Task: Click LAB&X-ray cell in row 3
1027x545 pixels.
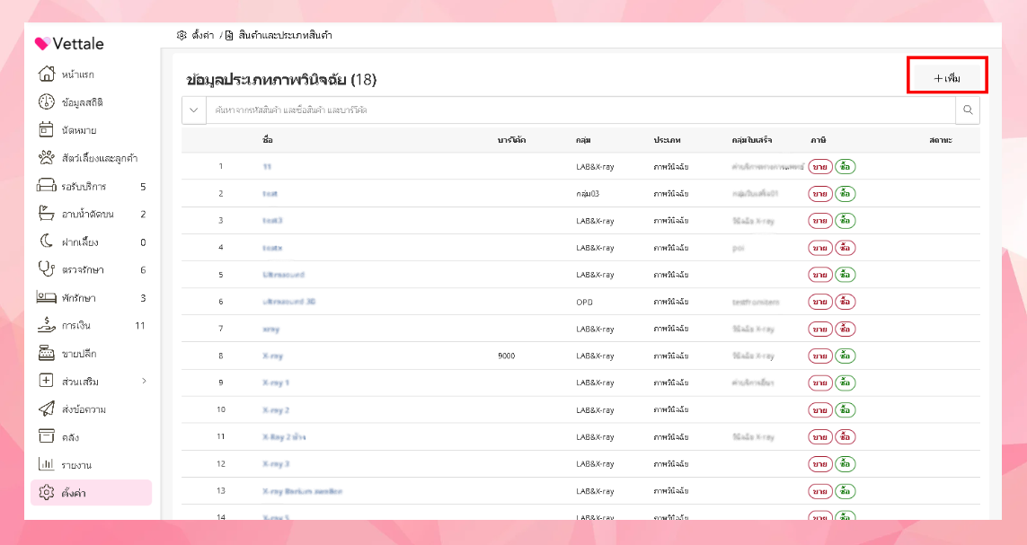Action: click(x=595, y=221)
